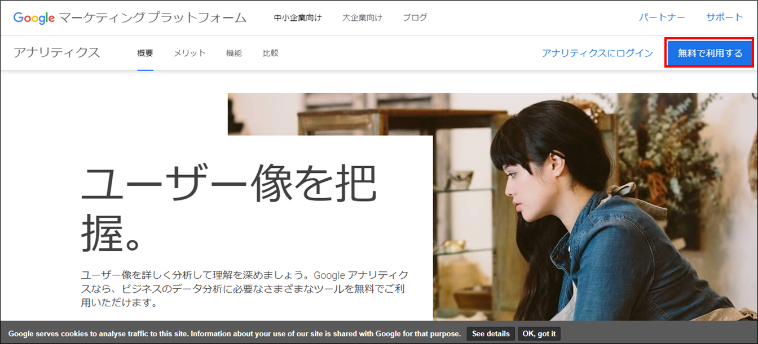Open the サポート link
This screenshot has width=758, height=344.
click(x=725, y=17)
